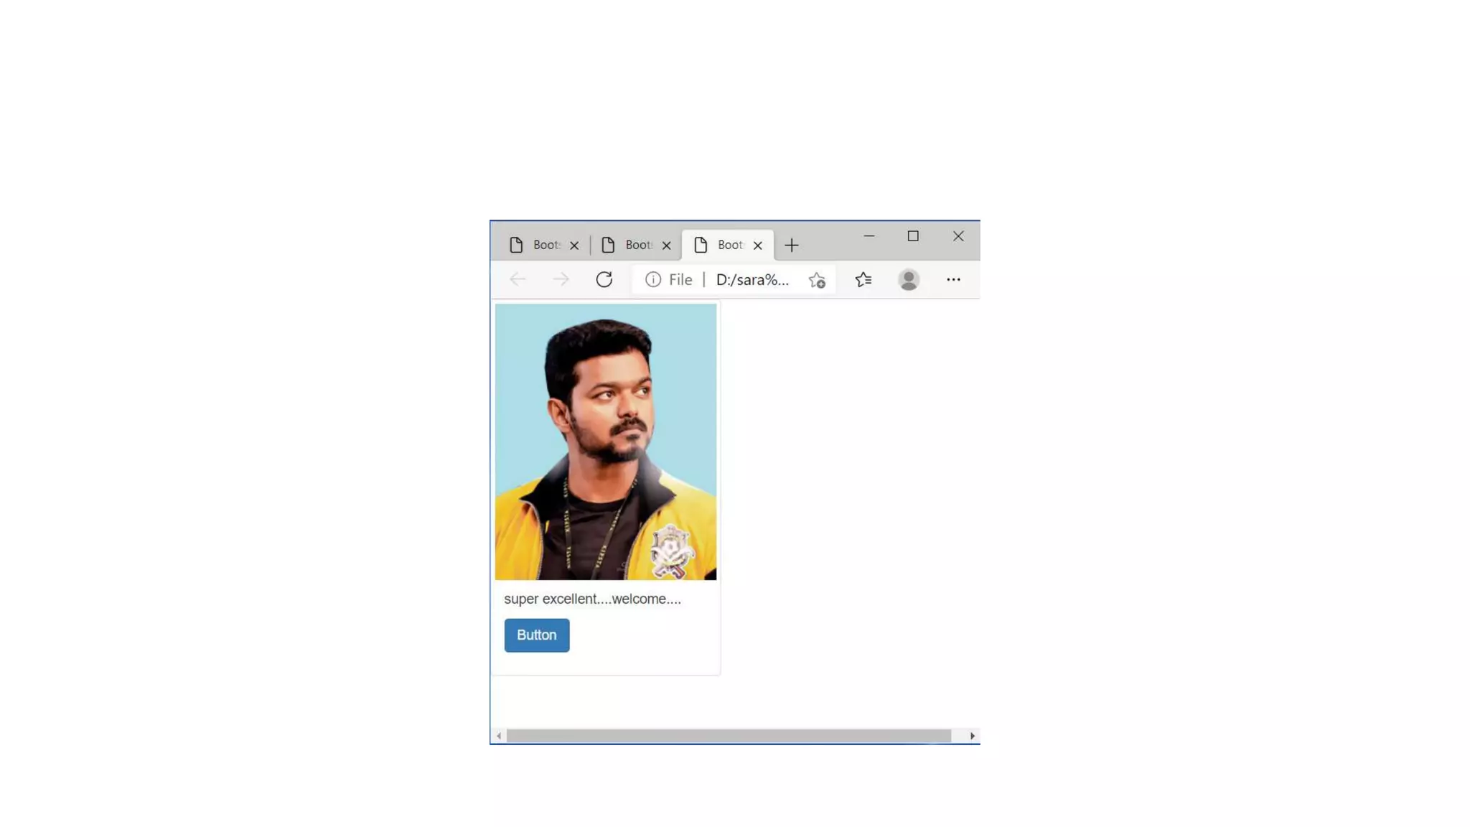Click the card portrait image
The image size is (1470, 827).
coord(605,441)
